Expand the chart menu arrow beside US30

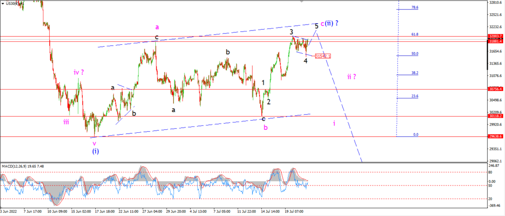pyautogui.click(x=2, y=3)
